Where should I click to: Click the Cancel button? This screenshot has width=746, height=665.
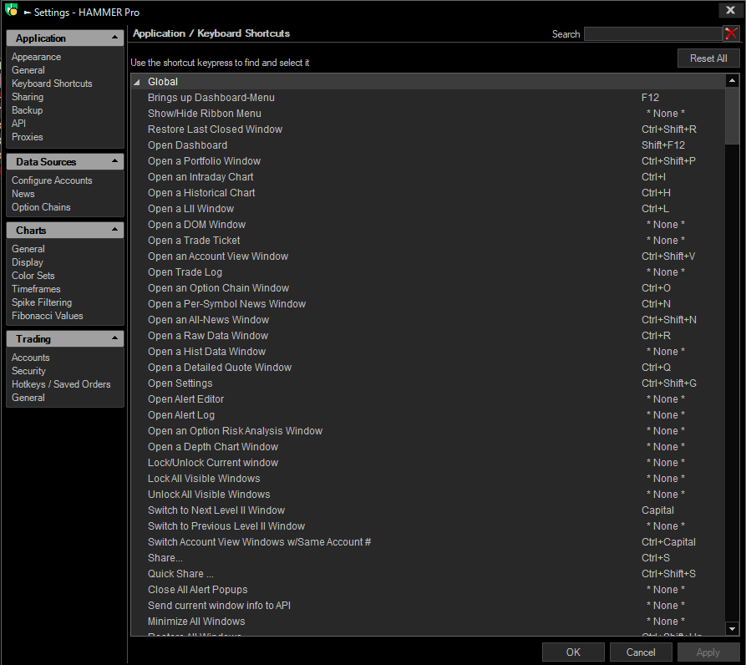[641, 652]
